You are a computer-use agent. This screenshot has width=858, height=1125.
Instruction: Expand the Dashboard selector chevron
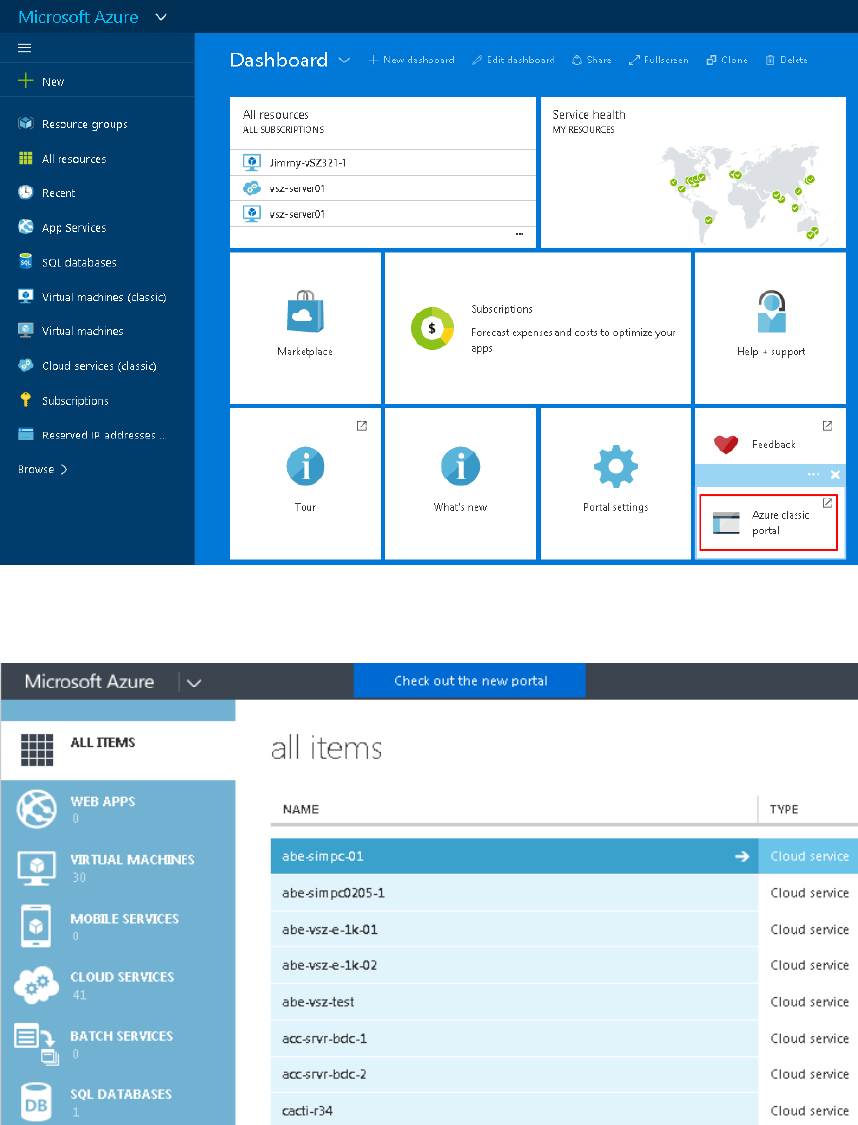point(344,61)
